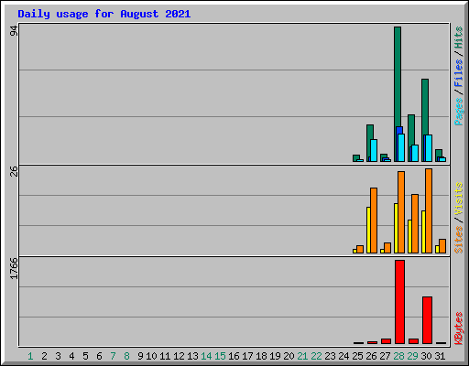469x366 pixels.
Task: Click the cyan Pages bar for day 26
Action: pyautogui.click(x=374, y=150)
